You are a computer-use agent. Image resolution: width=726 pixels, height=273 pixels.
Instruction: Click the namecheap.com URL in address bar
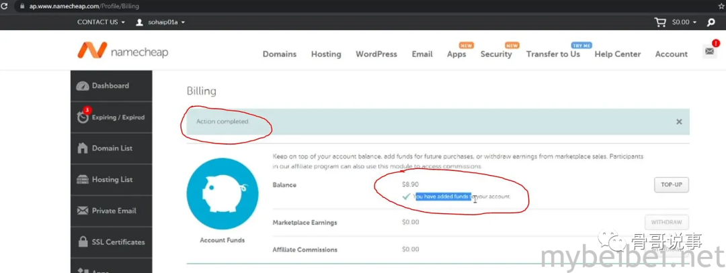[83, 7]
